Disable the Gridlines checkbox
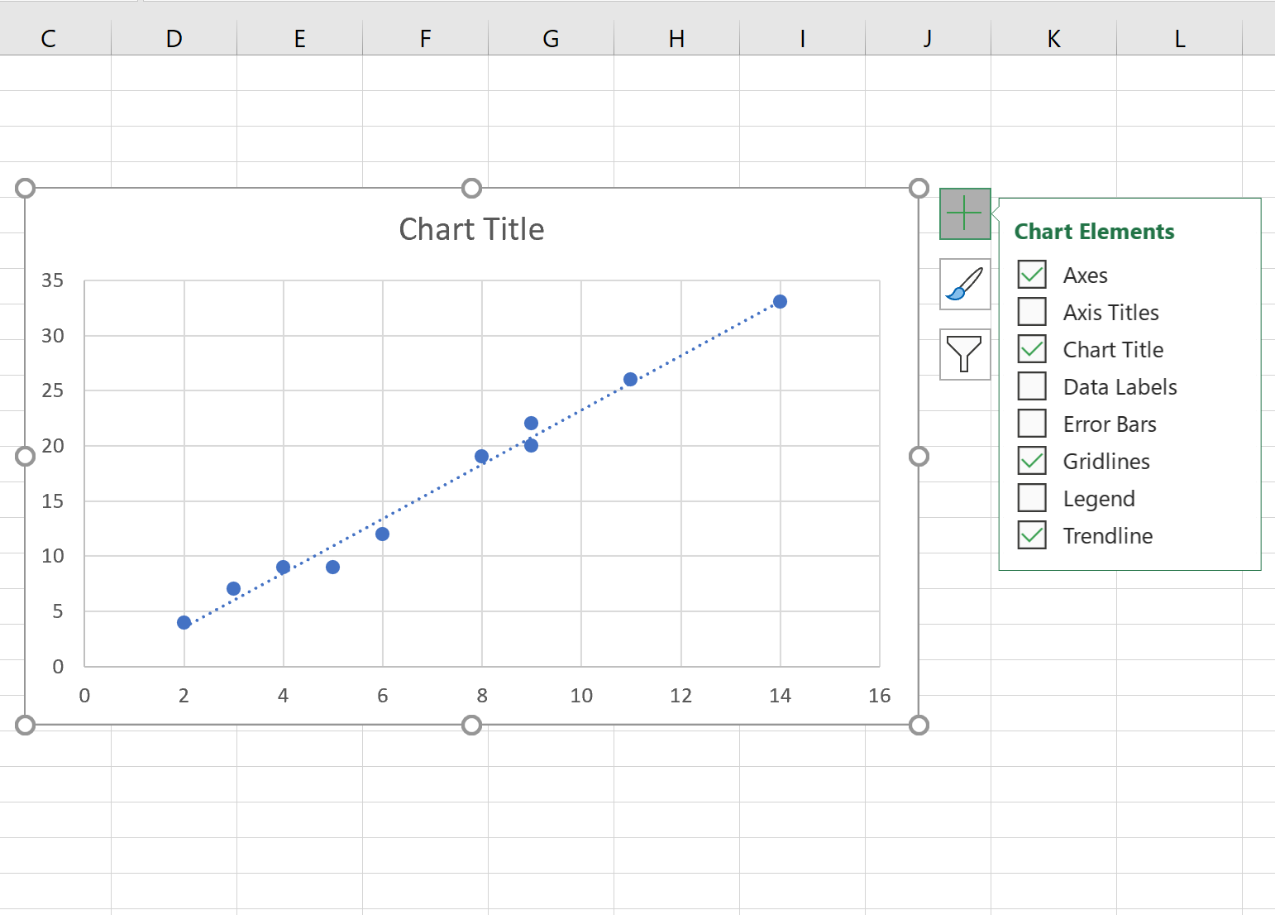 (1032, 461)
